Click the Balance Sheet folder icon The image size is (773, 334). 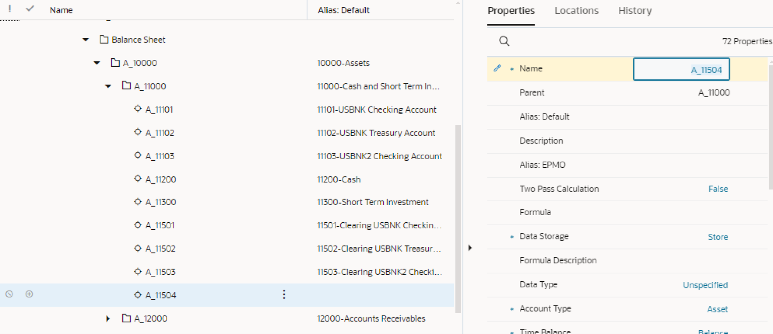tap(104, 39)
